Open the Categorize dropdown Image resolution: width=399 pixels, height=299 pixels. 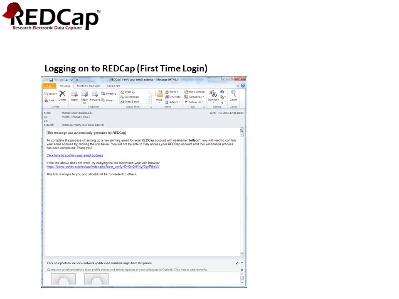tap(194, 97)
